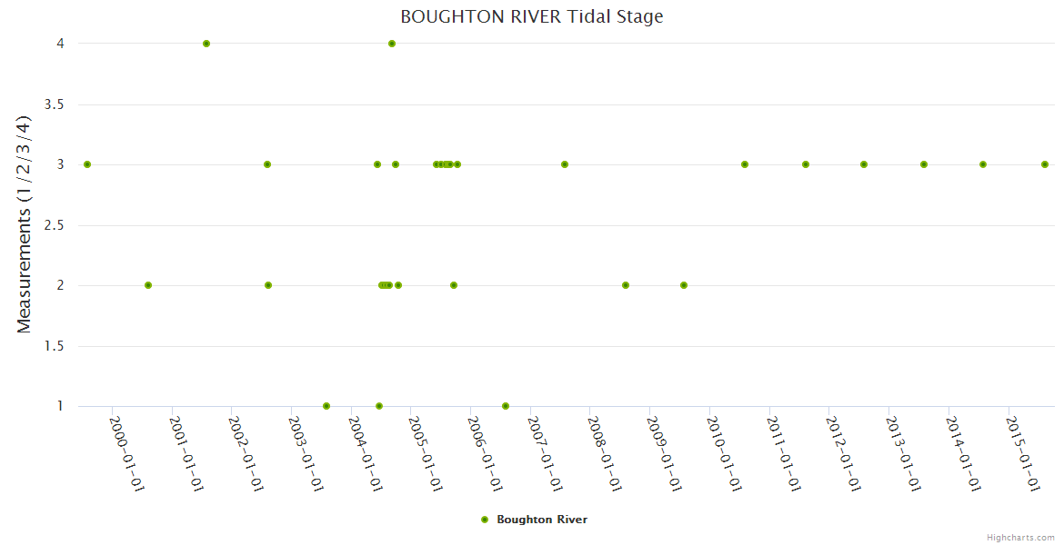Select the value 1 data point in 2006
Image resolution: width=1064 pixels, height=545 pixels.
(506, 406)
